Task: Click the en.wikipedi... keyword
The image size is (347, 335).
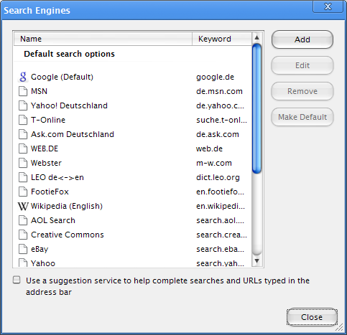Action: (221, 206)
